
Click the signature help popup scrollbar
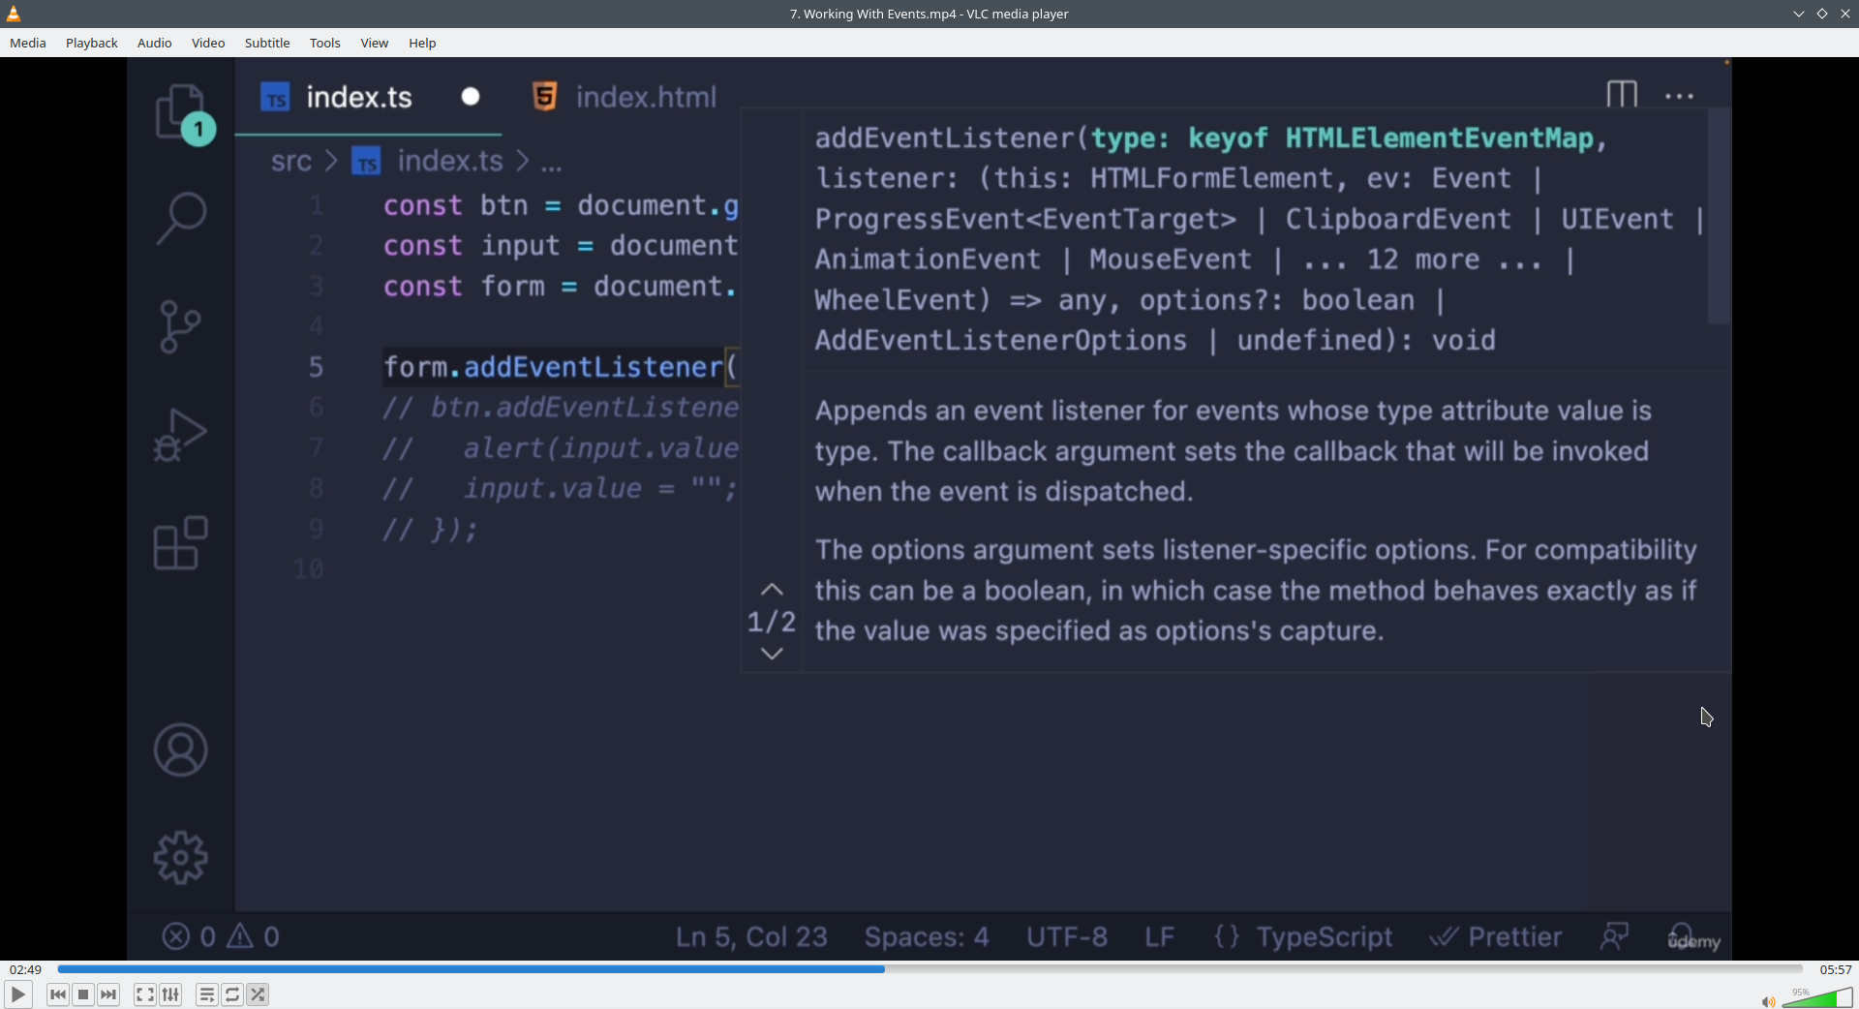(x=1719, y=216)
